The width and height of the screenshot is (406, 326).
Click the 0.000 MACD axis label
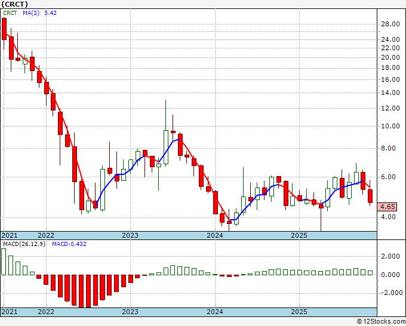click(x=390, y=275)
